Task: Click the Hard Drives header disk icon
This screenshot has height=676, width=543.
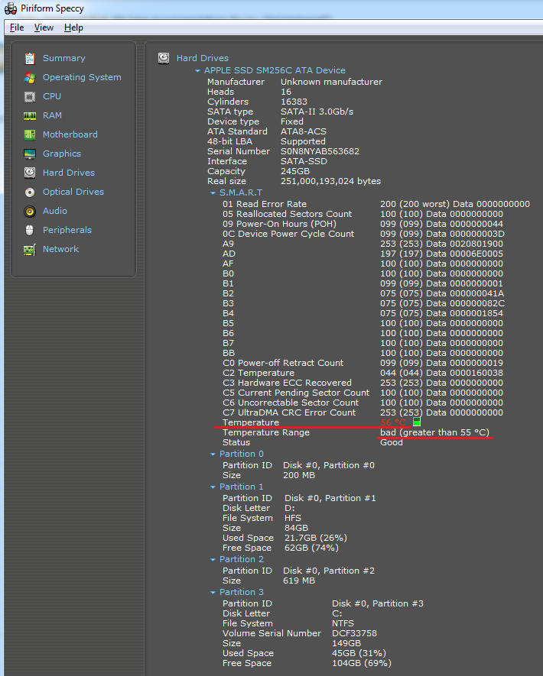Action: point(164,58)
